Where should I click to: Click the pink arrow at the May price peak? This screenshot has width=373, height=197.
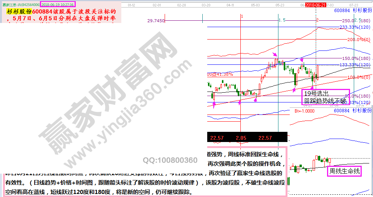pos(275,55)
